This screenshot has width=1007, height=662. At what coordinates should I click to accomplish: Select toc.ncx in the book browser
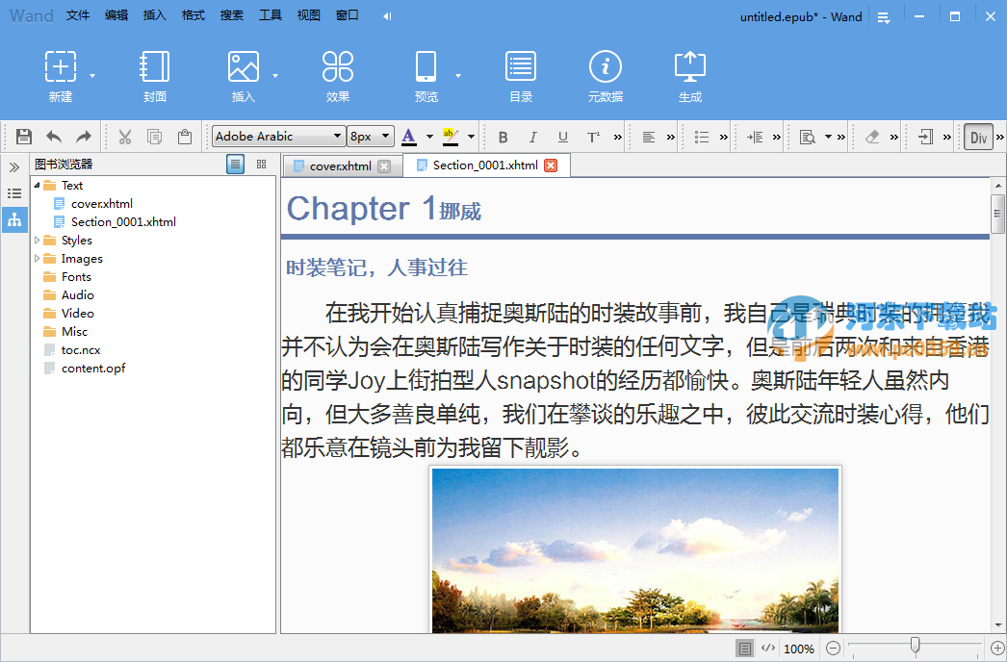81,349
